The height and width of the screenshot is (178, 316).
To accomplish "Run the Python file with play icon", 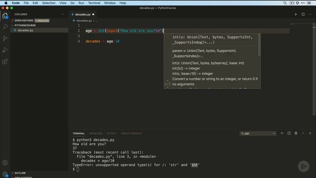I will pos(296,14).
